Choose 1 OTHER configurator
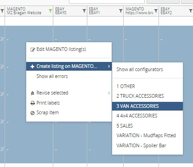 tap(148, 86)
